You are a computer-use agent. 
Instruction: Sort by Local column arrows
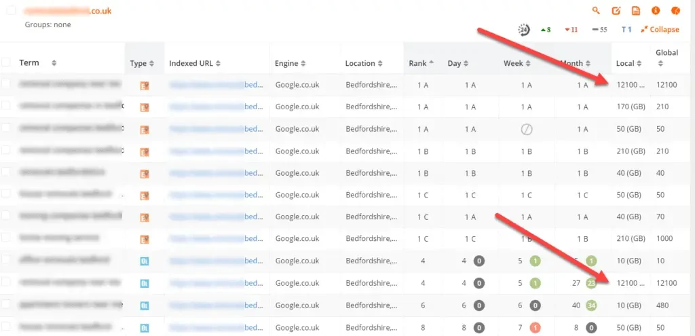click(x=639, y=63)
